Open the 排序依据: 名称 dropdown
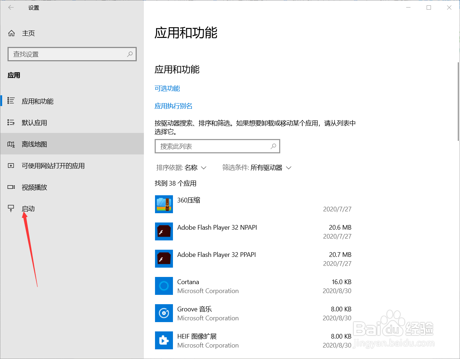460x359 pixels. click(x=181, y=168)
